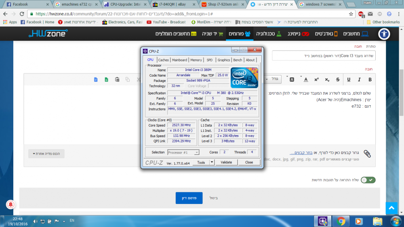404x227 pixels.
Task: Open Other bookmarks folder
Action: (383, 22)
